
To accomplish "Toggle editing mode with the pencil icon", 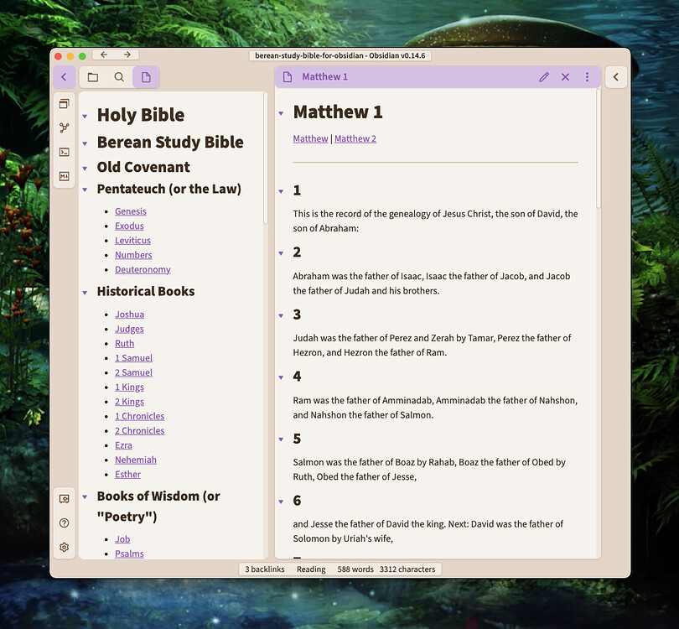I will coord(544,76).
